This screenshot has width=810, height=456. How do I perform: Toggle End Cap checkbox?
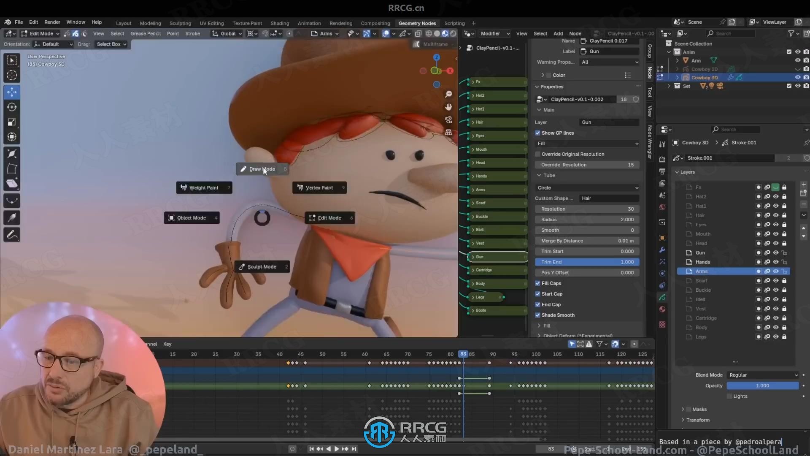[x=538, y=304]
